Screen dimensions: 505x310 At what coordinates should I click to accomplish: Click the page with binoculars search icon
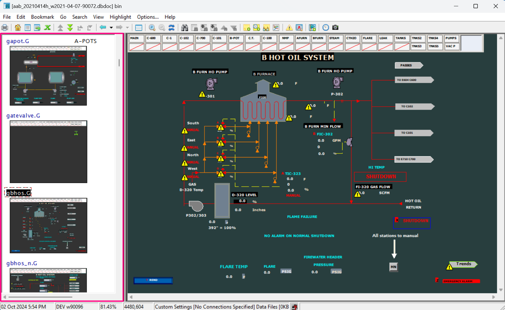pos(194,28)
